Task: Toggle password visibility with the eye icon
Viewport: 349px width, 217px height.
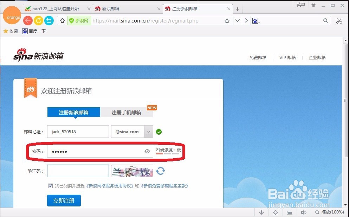Action: 147,151
